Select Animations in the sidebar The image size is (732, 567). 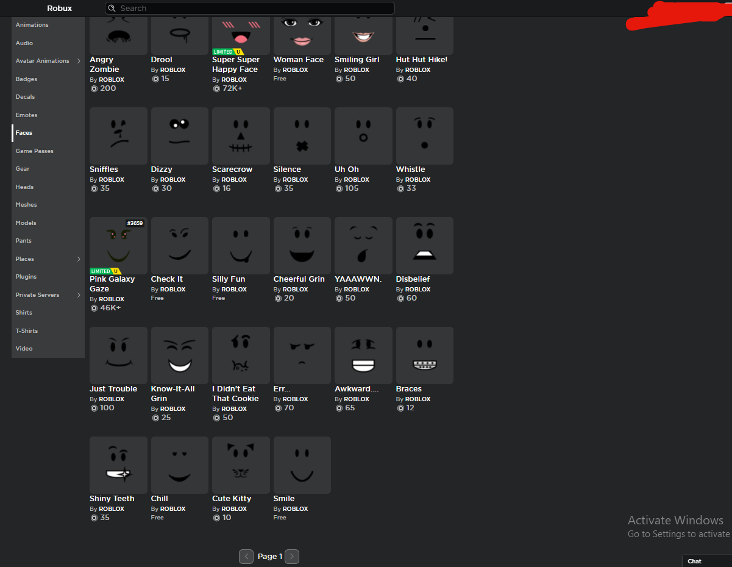(x=32, y=25)
